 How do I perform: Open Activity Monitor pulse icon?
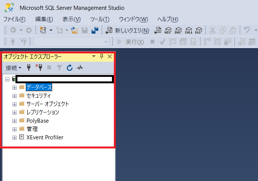pos(80,67)
